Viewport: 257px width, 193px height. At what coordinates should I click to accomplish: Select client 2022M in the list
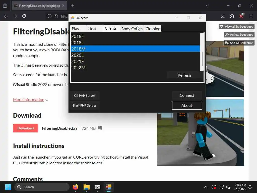pyautogui.click(x=135, y=68)
